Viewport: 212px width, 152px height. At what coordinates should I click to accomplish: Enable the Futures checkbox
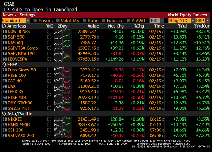(x=104, y=21)
